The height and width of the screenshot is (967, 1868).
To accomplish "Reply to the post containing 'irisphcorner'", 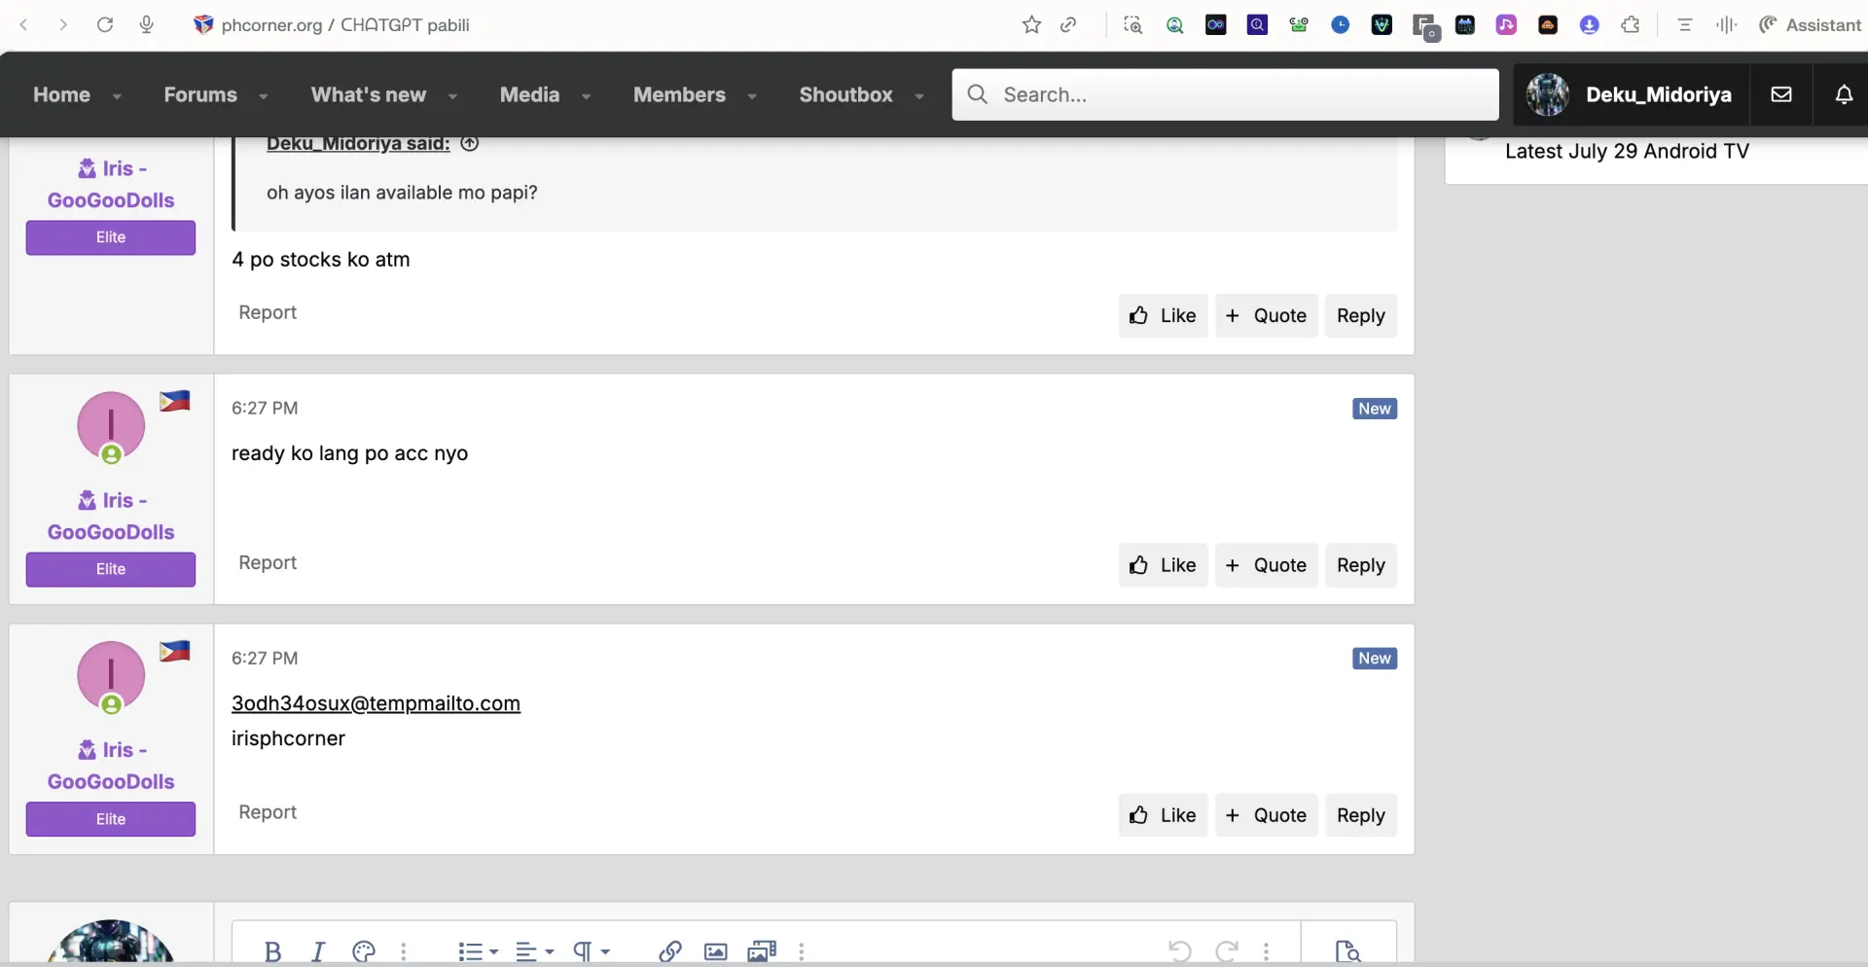I will coord(1360,815).
